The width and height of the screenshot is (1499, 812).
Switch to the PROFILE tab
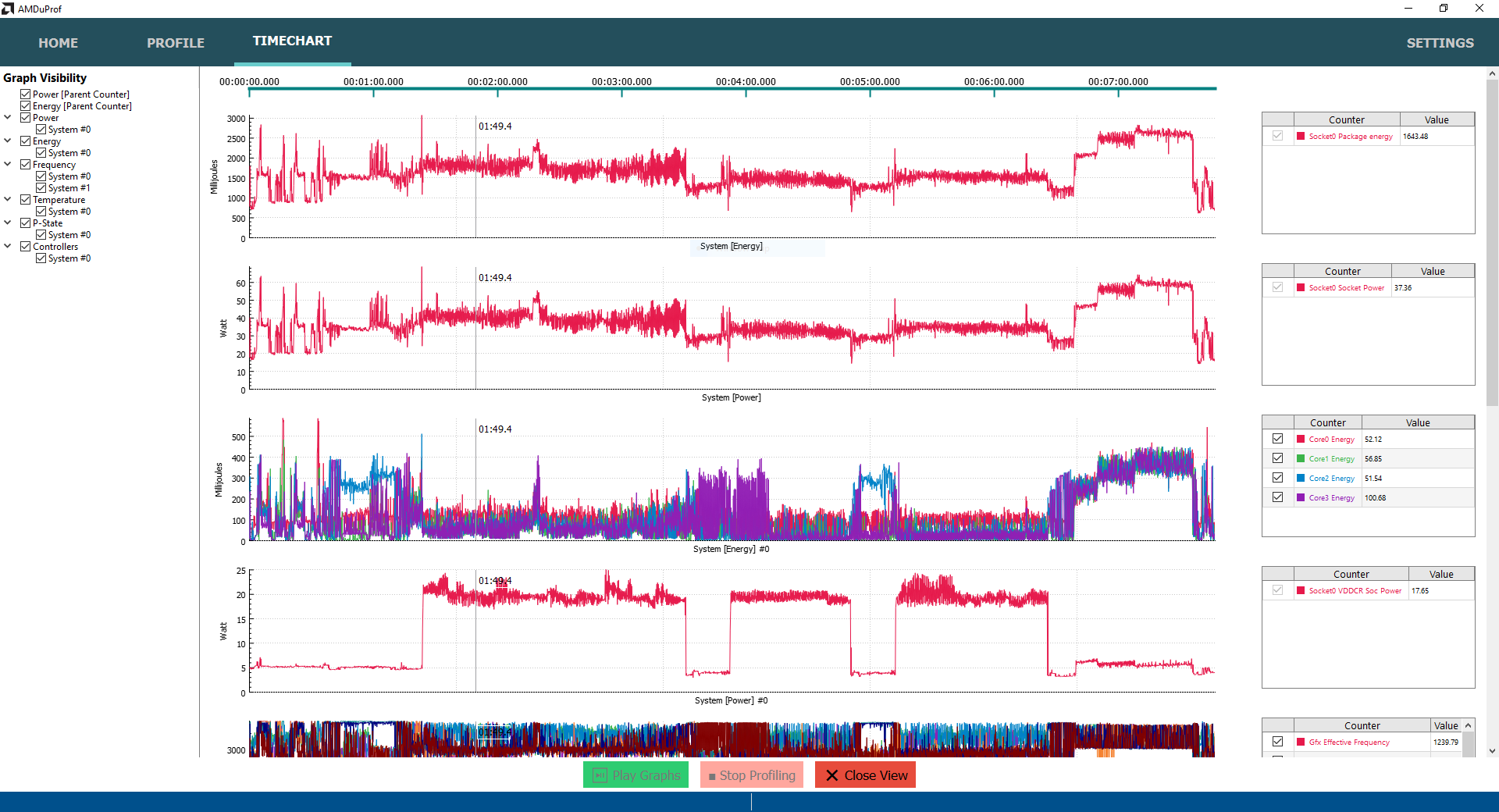click(176, 43)
